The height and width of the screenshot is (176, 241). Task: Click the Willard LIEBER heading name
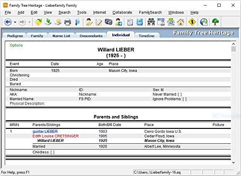(116, 50)
